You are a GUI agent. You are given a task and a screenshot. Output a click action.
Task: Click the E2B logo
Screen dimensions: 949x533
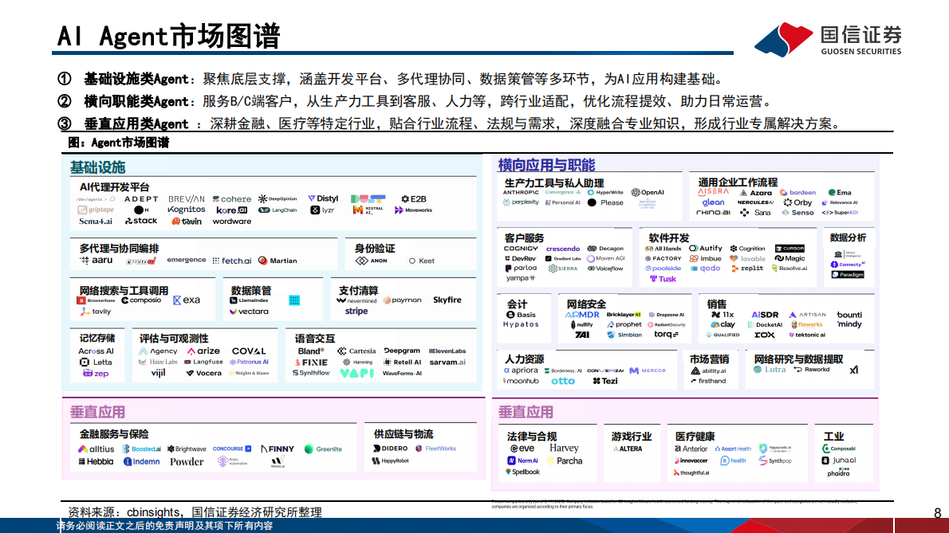pyautogui.click(x=414, y=199)
